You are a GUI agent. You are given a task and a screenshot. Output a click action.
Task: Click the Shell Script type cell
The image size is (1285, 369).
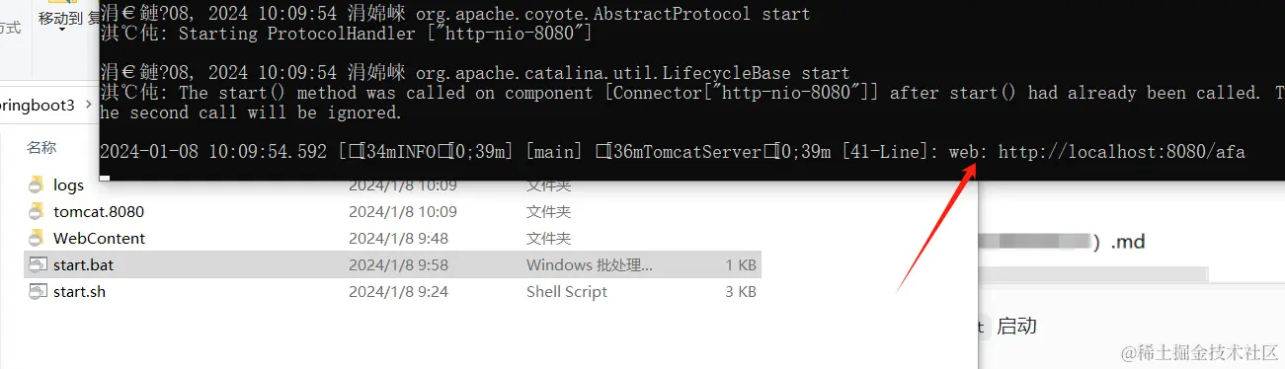[x=567, y=291]
